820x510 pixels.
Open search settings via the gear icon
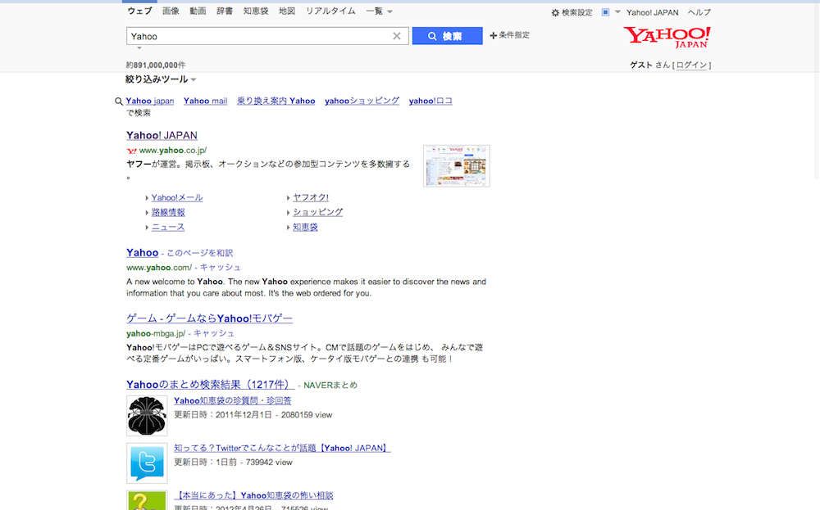coord(555,12)
